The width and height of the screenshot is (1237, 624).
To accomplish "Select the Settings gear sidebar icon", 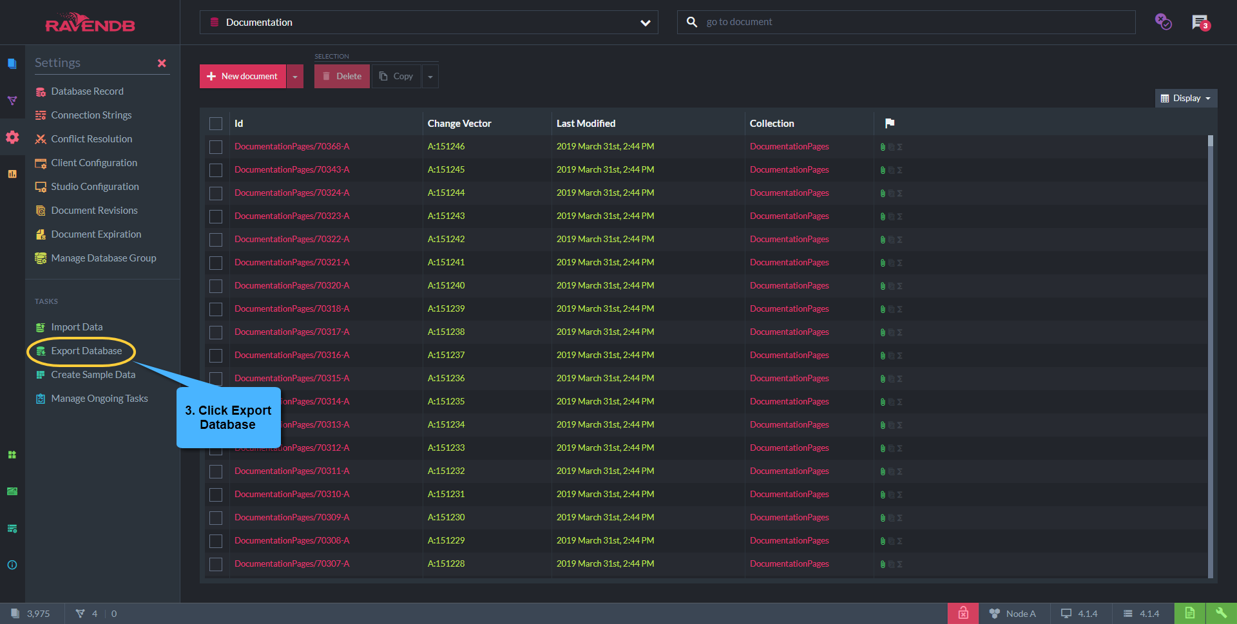I will point(12,137).
